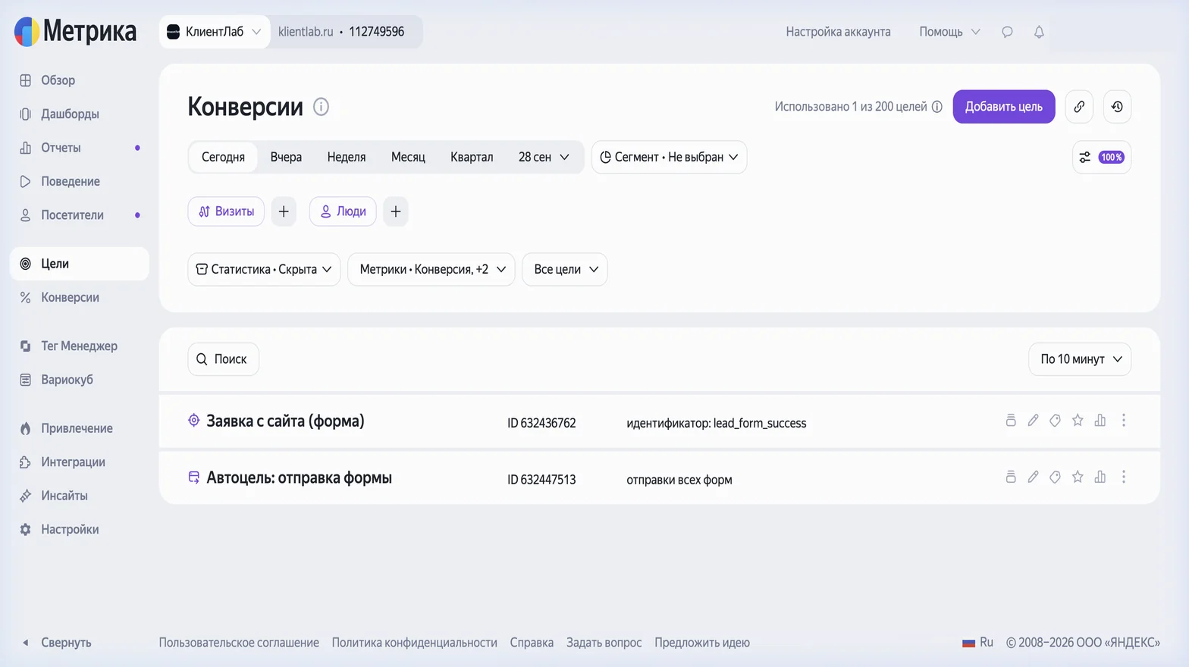This screenshot has width=1189, height=667.
Task: Open Инсайты in sidebar
Action: point(79,496)
